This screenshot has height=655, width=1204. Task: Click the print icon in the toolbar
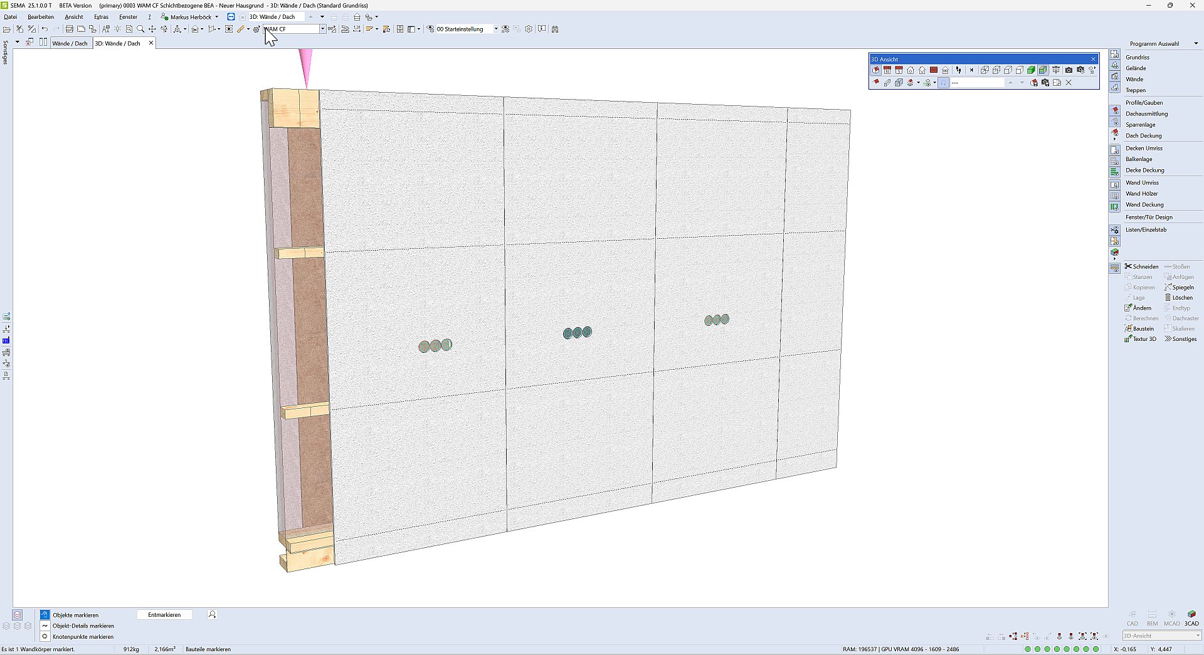[x=70, y=29]
